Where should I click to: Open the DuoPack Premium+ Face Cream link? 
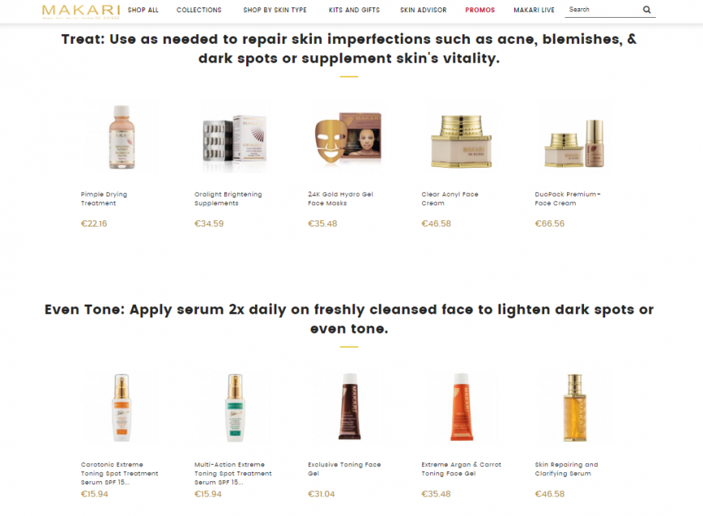click(568, 198)
